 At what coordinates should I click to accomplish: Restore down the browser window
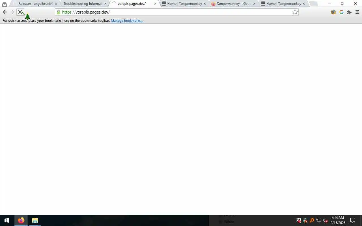(342, 3)
